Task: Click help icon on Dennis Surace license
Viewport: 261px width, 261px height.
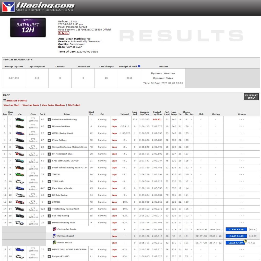Action: click(245, 241)
